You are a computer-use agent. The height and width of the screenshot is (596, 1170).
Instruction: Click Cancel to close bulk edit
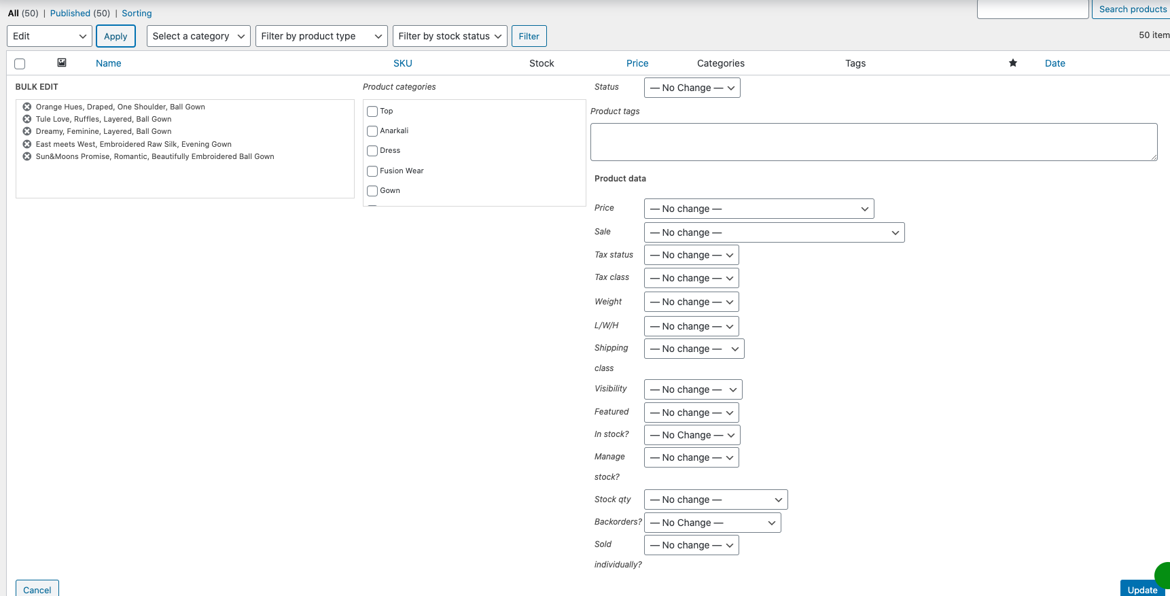[x=37, y=589]
